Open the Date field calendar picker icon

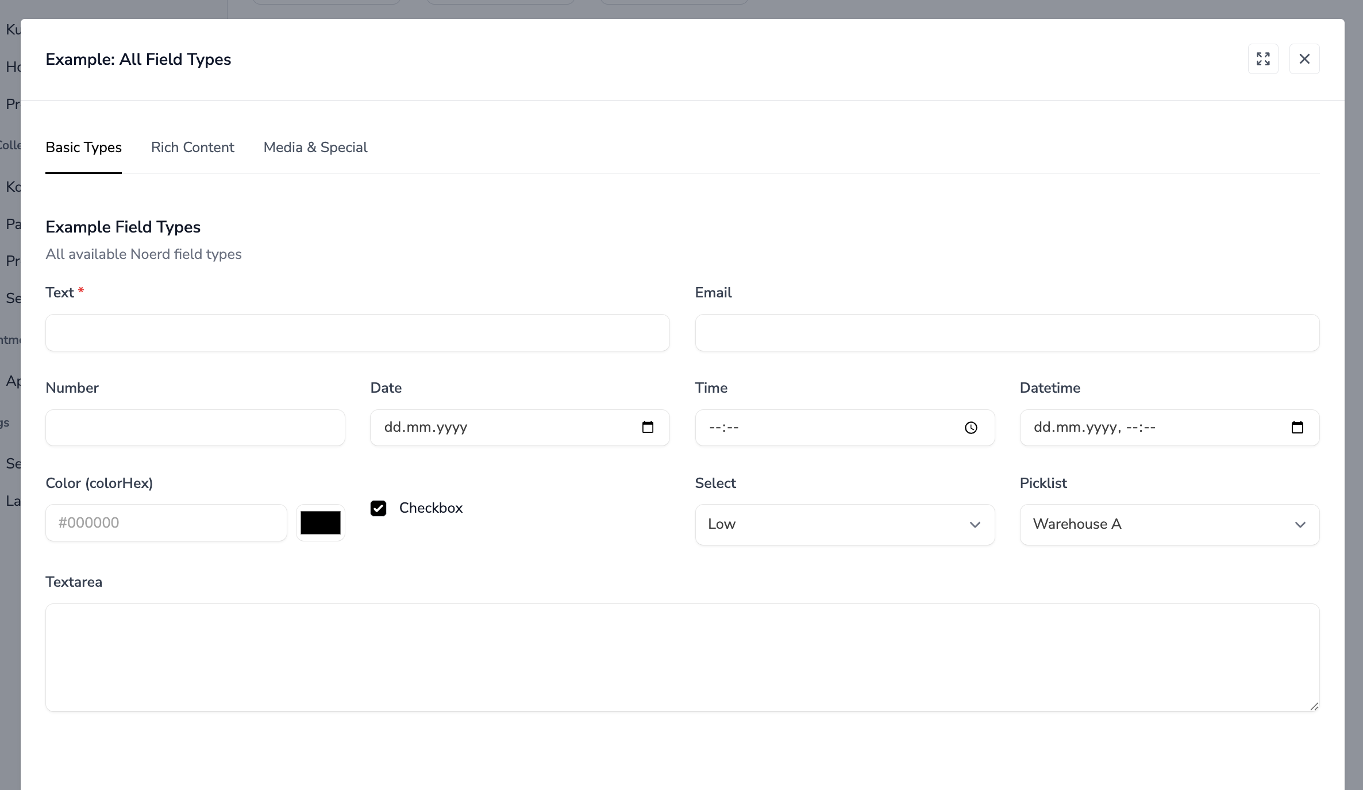[648, 427]
